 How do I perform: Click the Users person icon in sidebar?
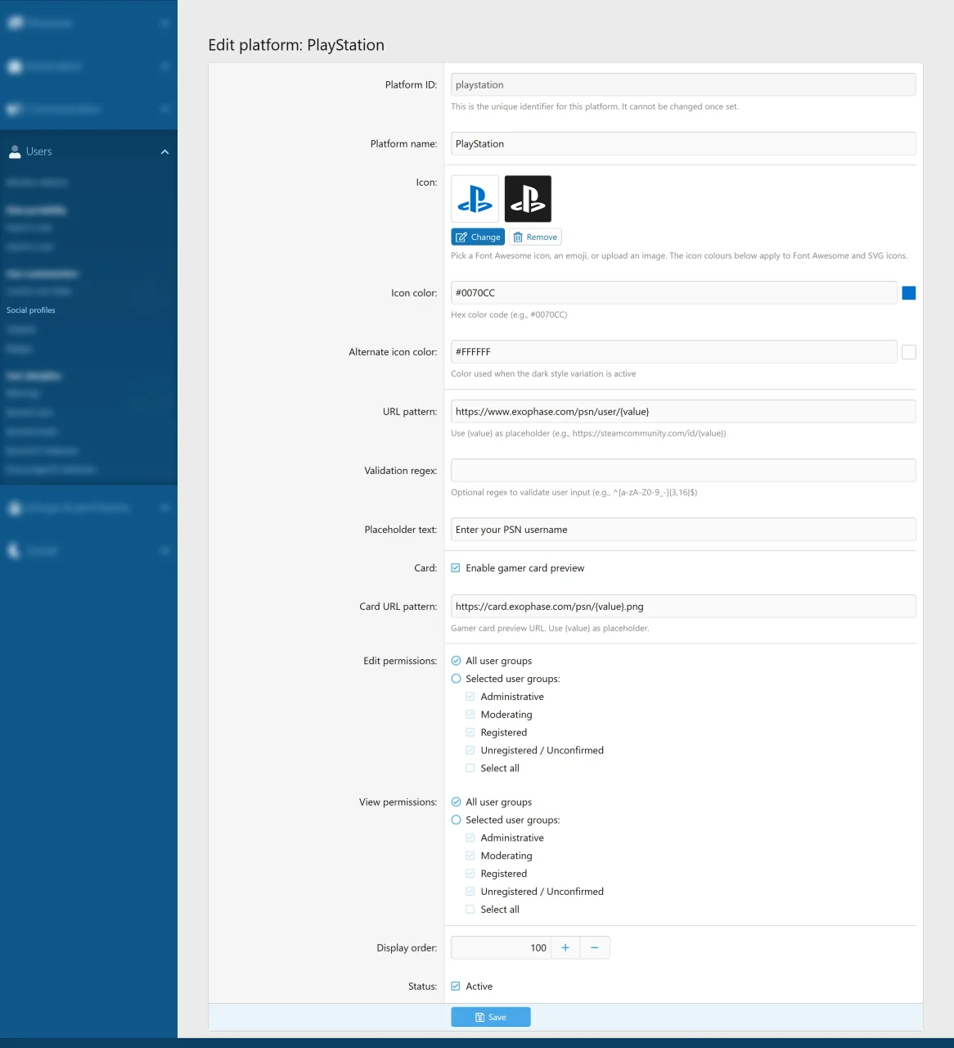tap(15, 151)
